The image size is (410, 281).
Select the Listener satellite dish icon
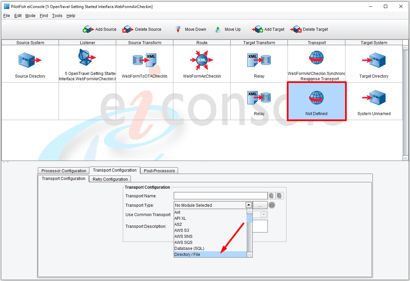pyautogui.click(x=87, y=58)
